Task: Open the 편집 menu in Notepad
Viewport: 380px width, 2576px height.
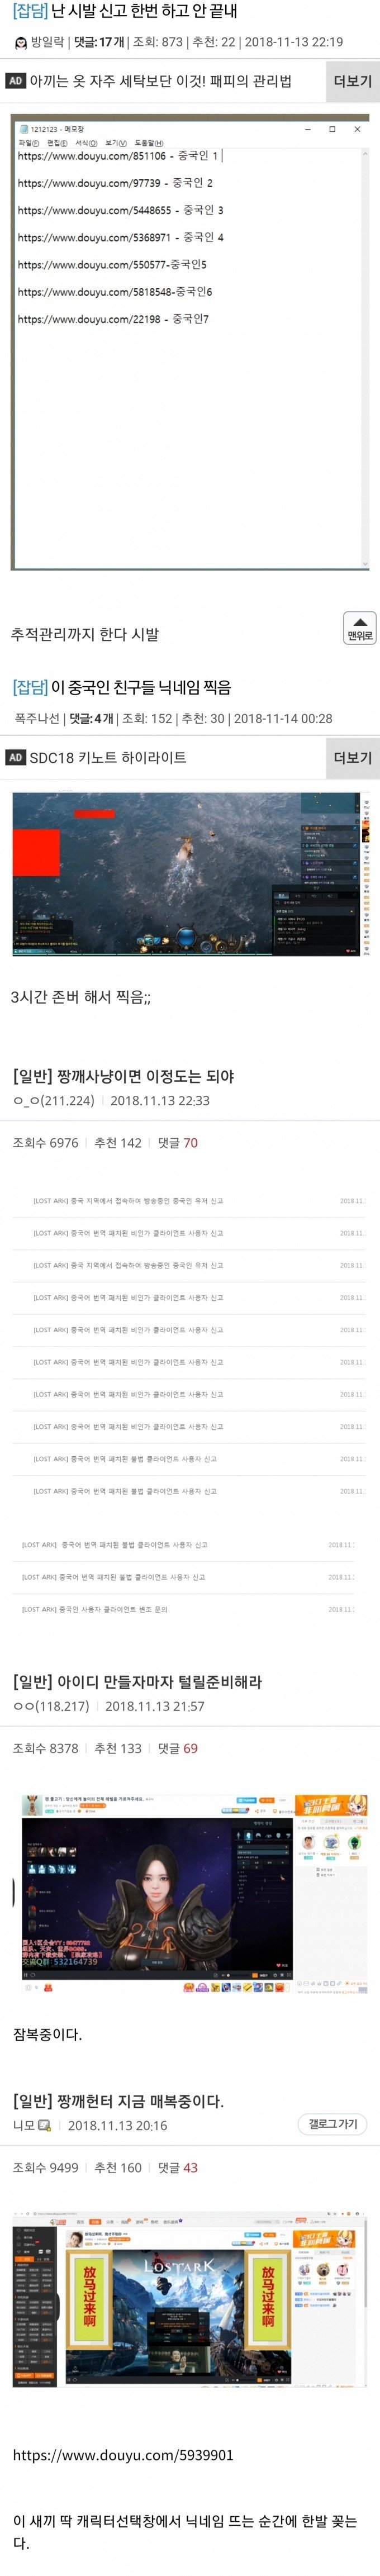Action: pyautogui.click(x=57, y=143)
